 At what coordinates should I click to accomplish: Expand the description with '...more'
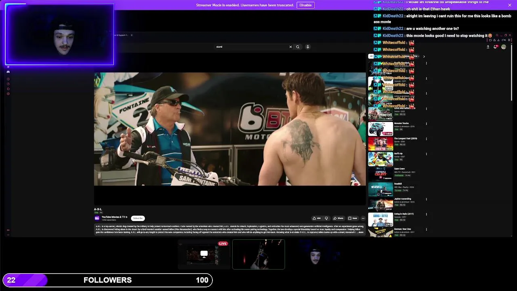[360, 232]
